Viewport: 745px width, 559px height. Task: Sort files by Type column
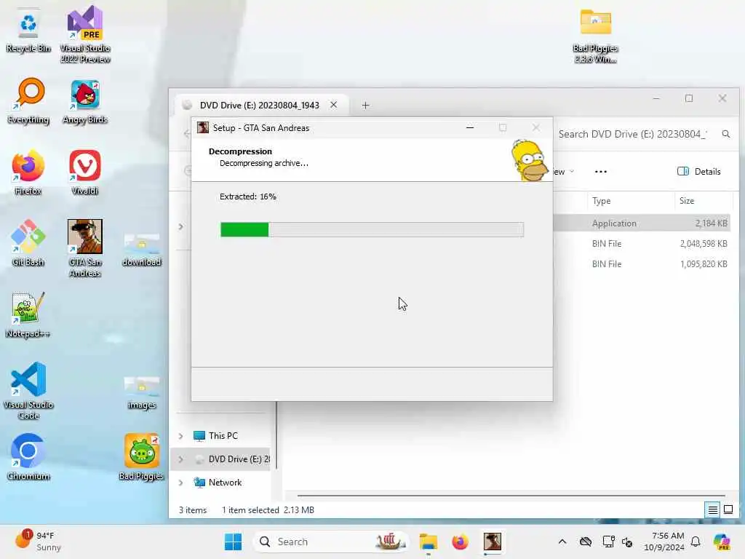tap(601, 201)
